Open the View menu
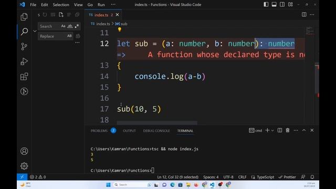 tap(78, 5)
